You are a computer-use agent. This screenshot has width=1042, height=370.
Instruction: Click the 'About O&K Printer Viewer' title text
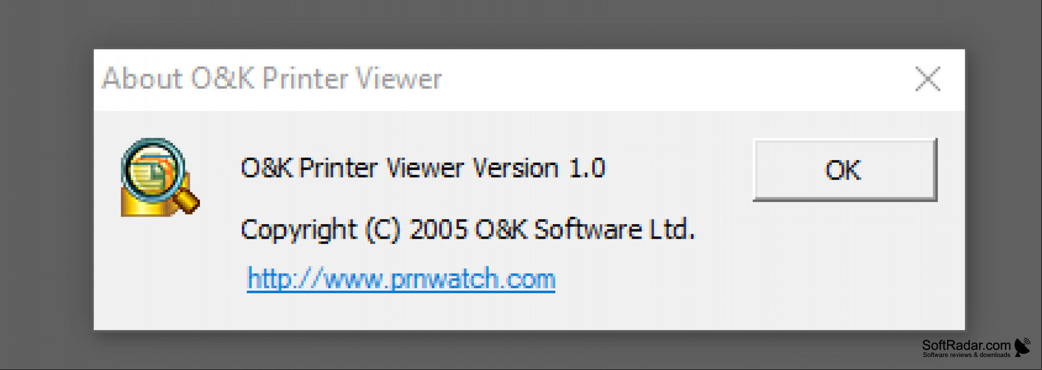[x=272, y=78]
